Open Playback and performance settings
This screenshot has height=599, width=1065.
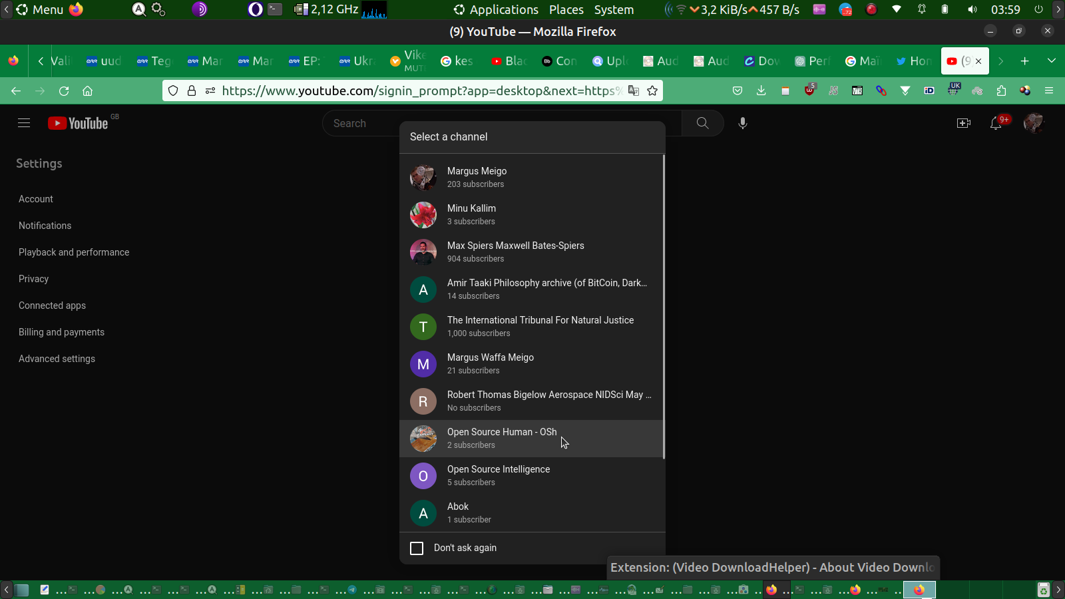pyautogui.click(x=74, y=252)
